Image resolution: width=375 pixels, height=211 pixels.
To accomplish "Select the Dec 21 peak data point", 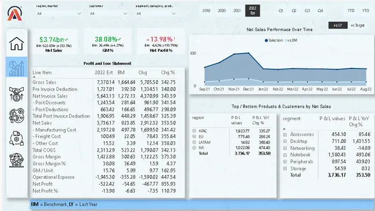I will pos(249,53).
